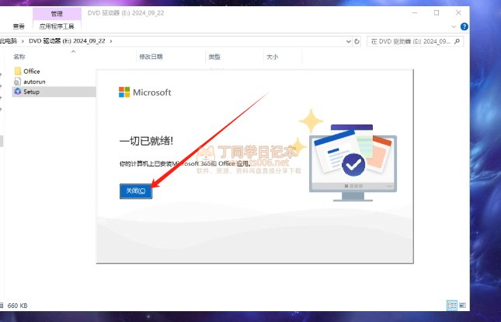
Task: Sort files by the 大小 column
Action: click(272, 57)
